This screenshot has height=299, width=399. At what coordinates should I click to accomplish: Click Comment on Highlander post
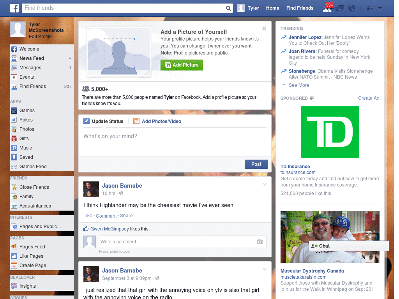pyautogui.click(x=106, y=216)
